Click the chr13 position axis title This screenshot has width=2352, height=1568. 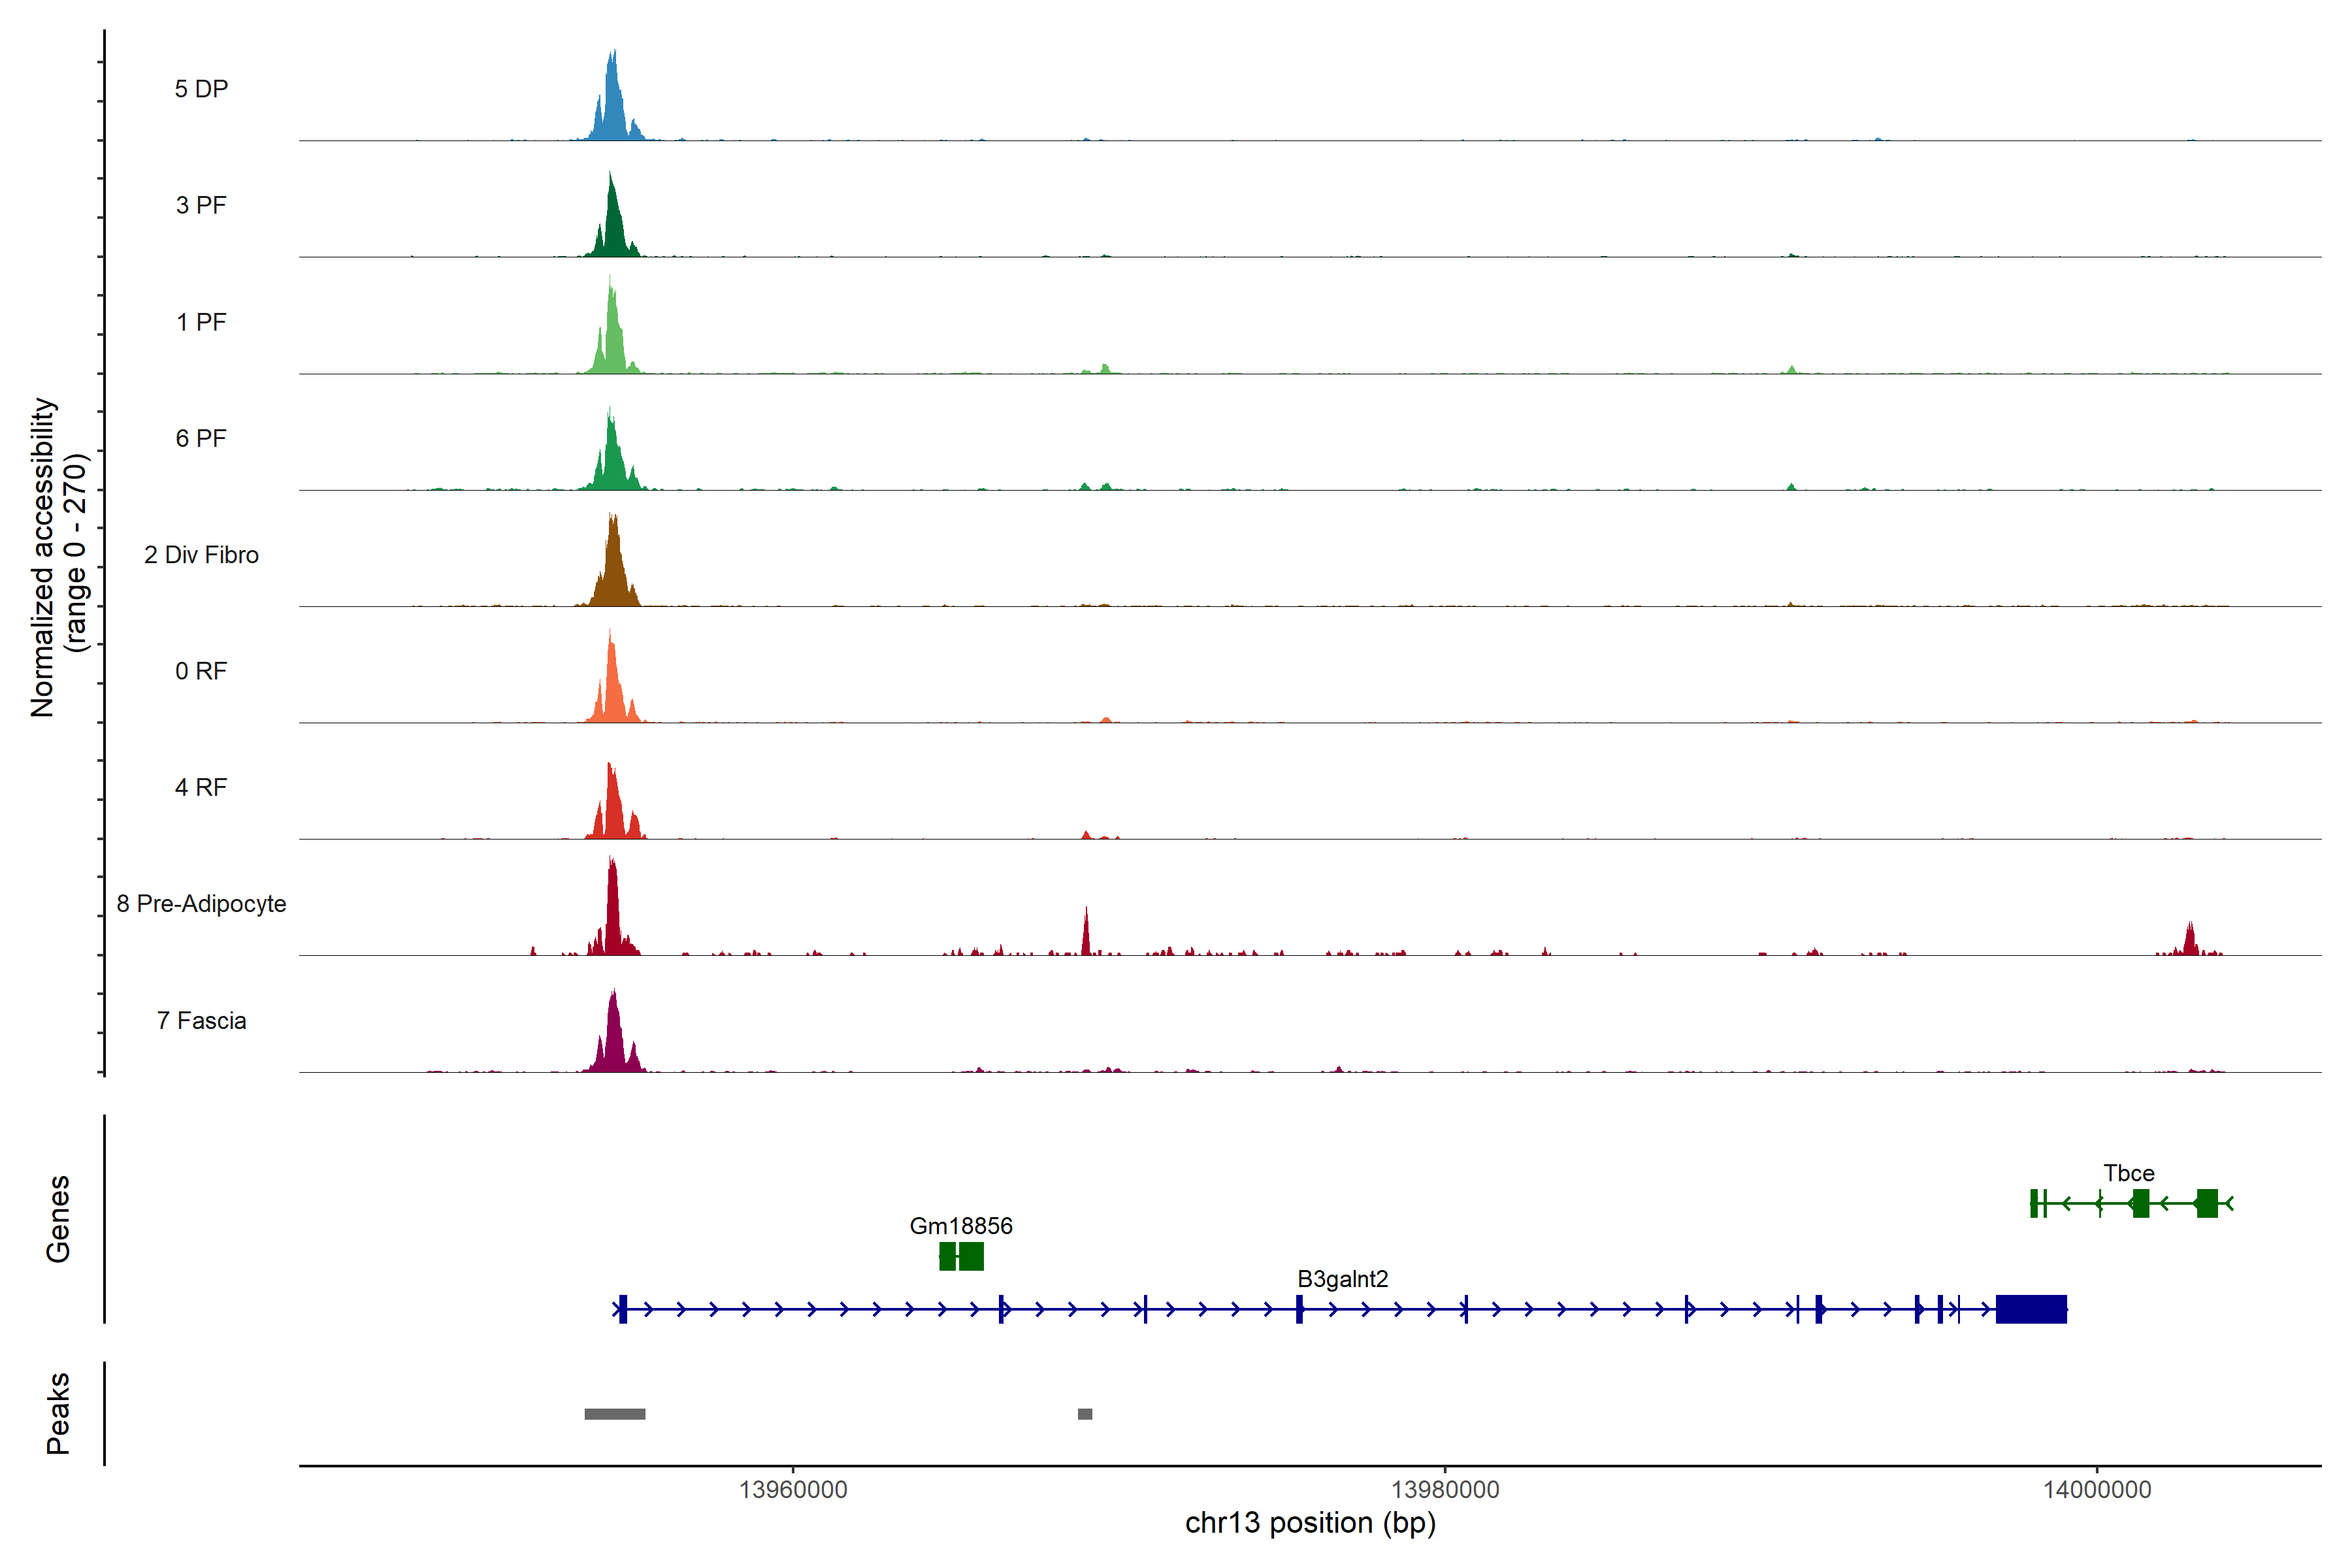[x=1310, y=1523]
